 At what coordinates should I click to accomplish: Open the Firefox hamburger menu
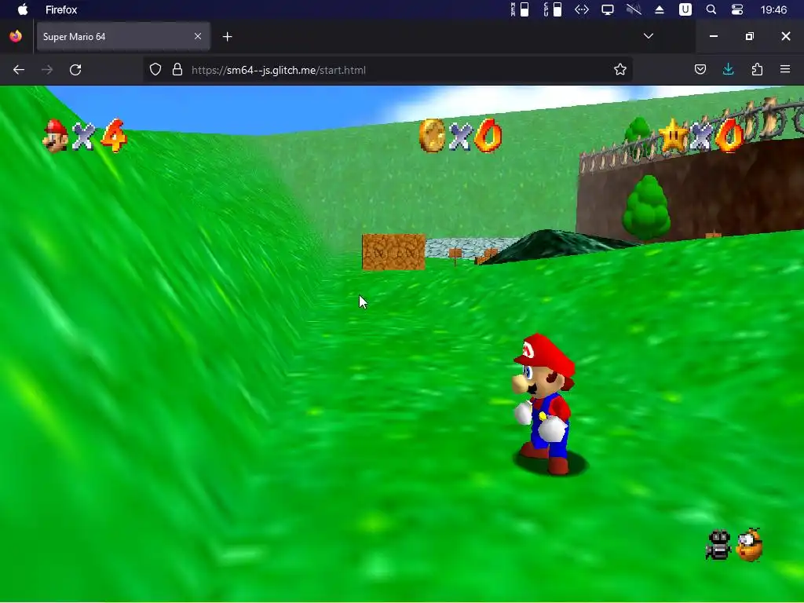[x=785, y=69]
